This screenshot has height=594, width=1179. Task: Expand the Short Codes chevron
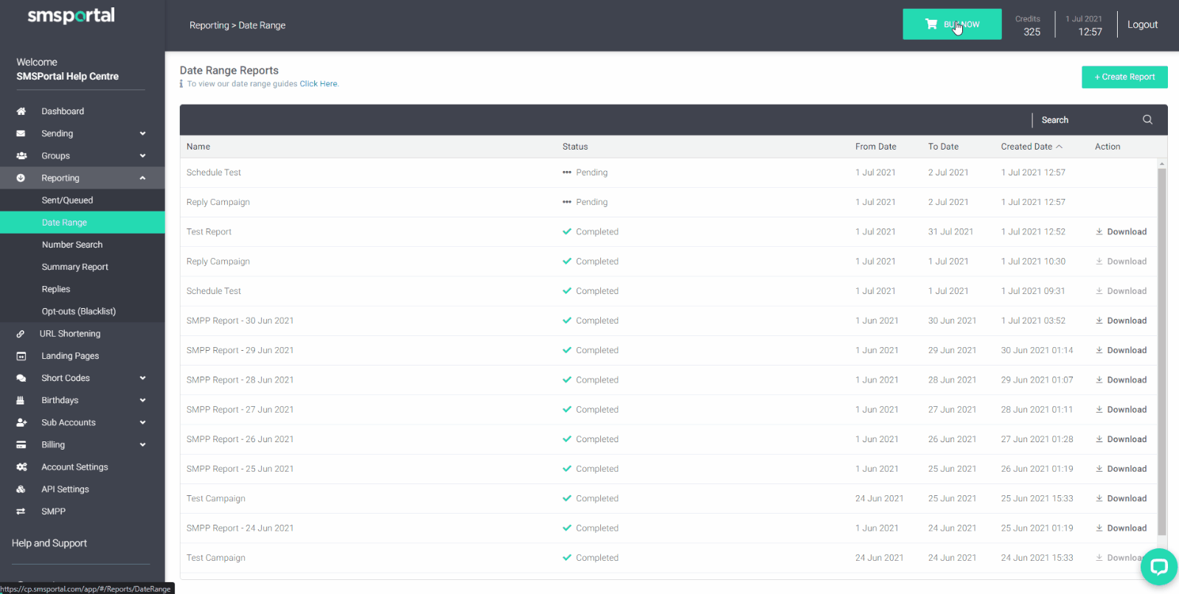click(x=142, y=378)
